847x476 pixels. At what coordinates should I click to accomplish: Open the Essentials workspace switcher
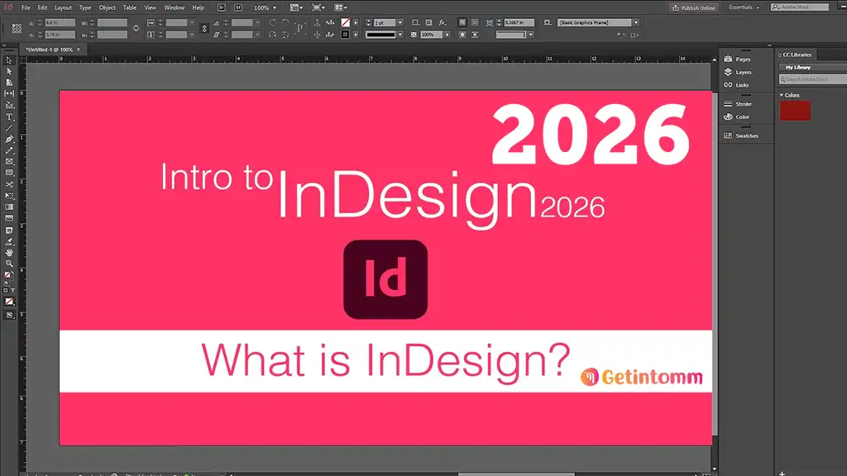(x=744, y=7)
